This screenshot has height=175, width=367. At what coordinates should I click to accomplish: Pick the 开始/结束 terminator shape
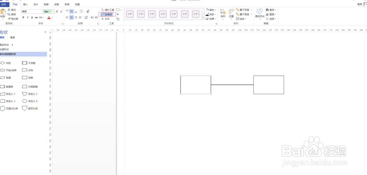click(8, 70)
